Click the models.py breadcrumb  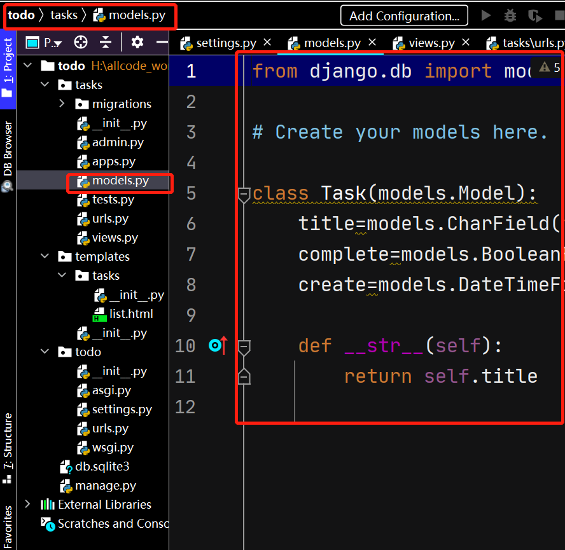pos(129,15)
